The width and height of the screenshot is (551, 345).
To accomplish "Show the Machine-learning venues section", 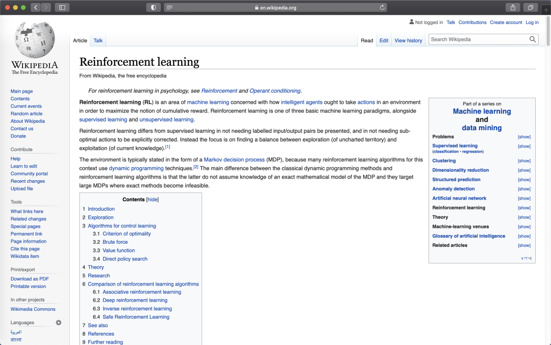I will pyautogui.click(x=524, y=227).
